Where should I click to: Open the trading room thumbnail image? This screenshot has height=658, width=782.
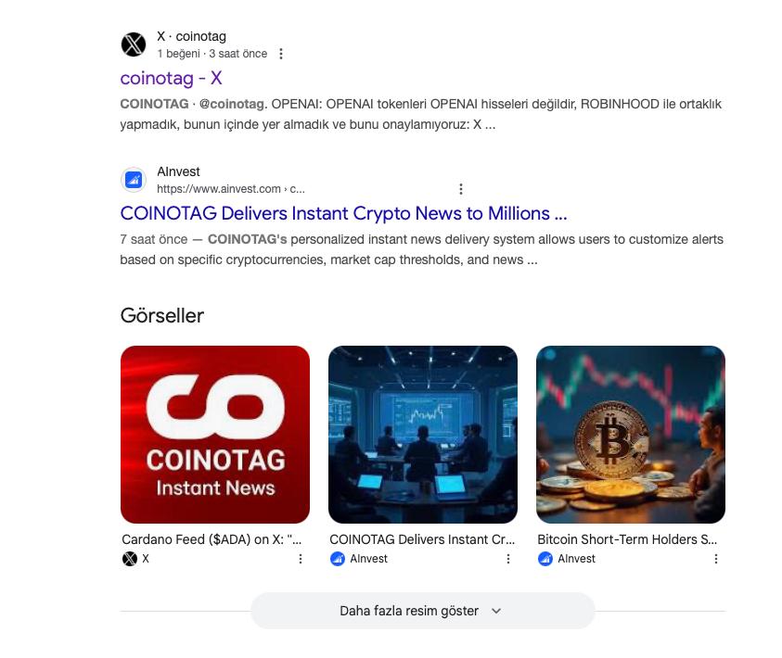(423, 435)
